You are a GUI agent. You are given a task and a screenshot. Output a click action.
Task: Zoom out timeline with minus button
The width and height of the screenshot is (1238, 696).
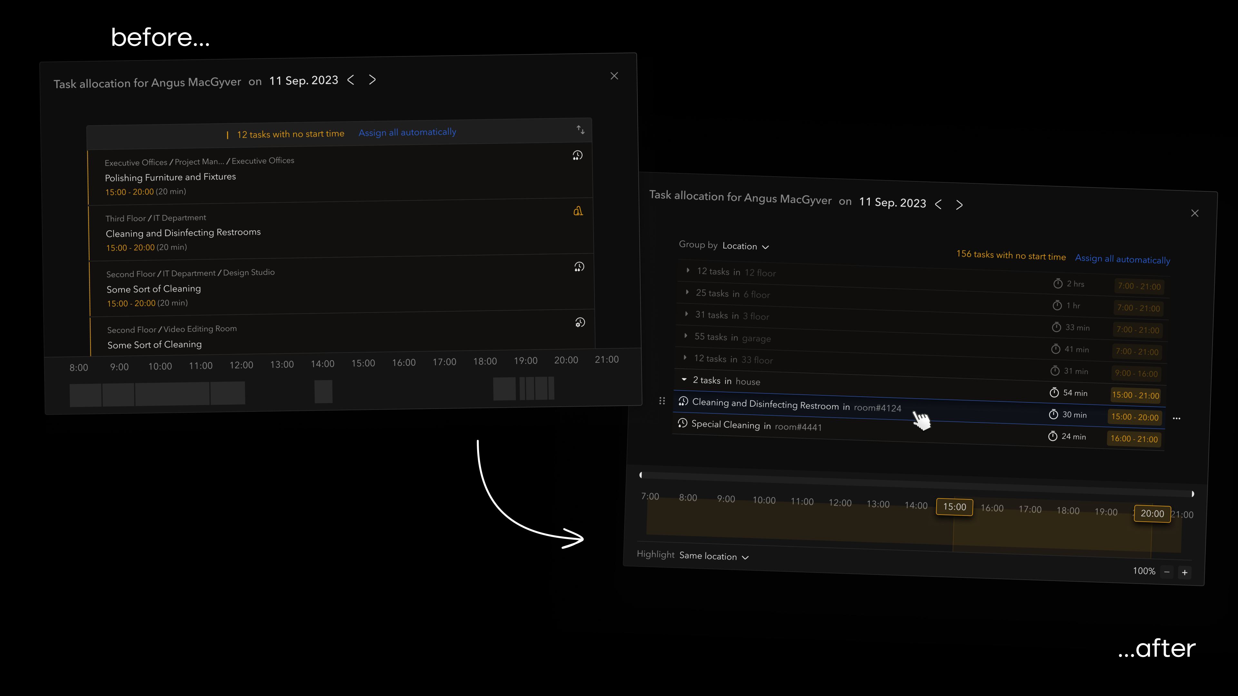(x=1167, y=572)
